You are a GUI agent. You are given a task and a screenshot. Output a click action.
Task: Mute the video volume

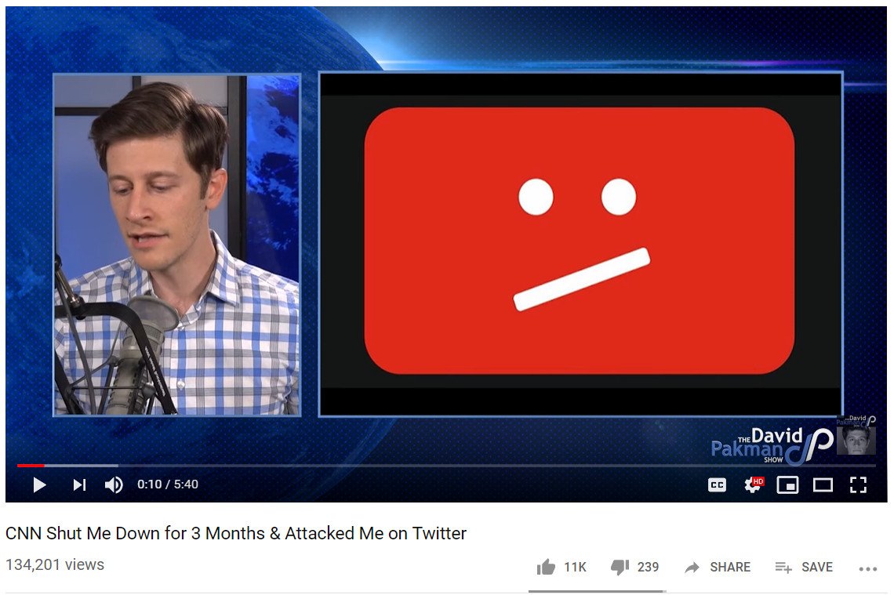coord(114,484)
